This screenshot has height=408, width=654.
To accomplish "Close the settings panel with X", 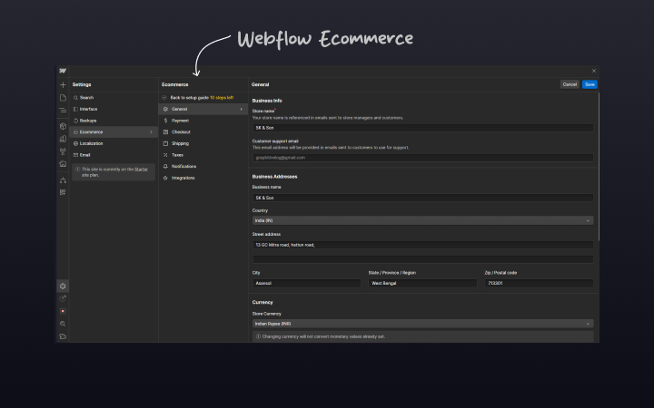I will tap(594, 71).
